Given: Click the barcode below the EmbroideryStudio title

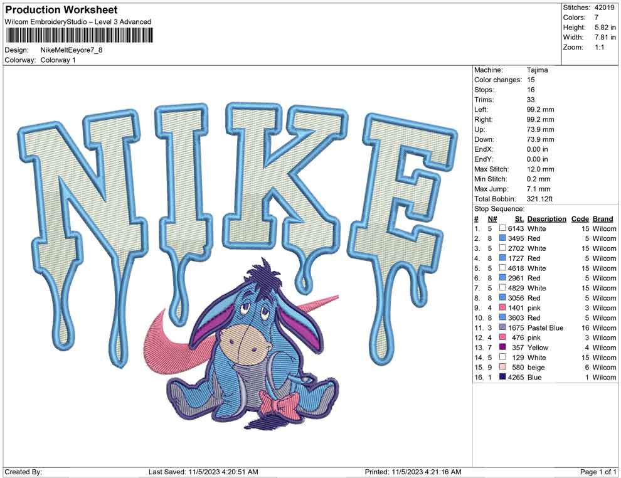Looking at the screenshot, I should click(79, 36).
